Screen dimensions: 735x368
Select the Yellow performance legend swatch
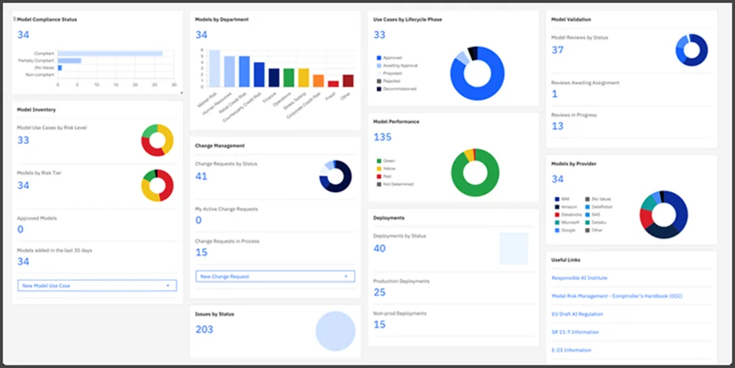pos(378,169)
